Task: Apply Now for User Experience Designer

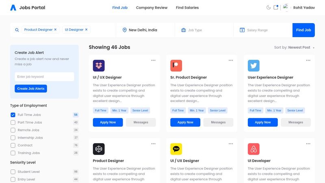Action: pyautogui.click(x=262, y=122)
